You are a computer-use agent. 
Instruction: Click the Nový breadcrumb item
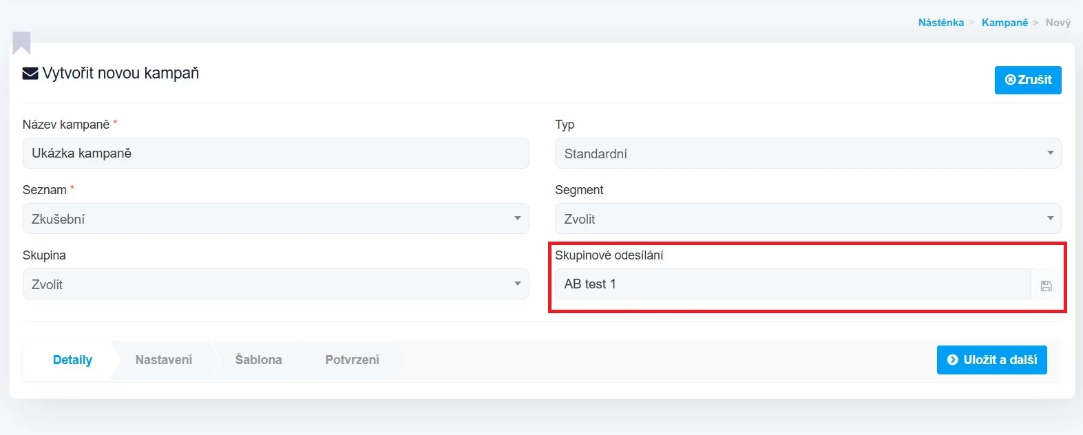point(1058,23)
